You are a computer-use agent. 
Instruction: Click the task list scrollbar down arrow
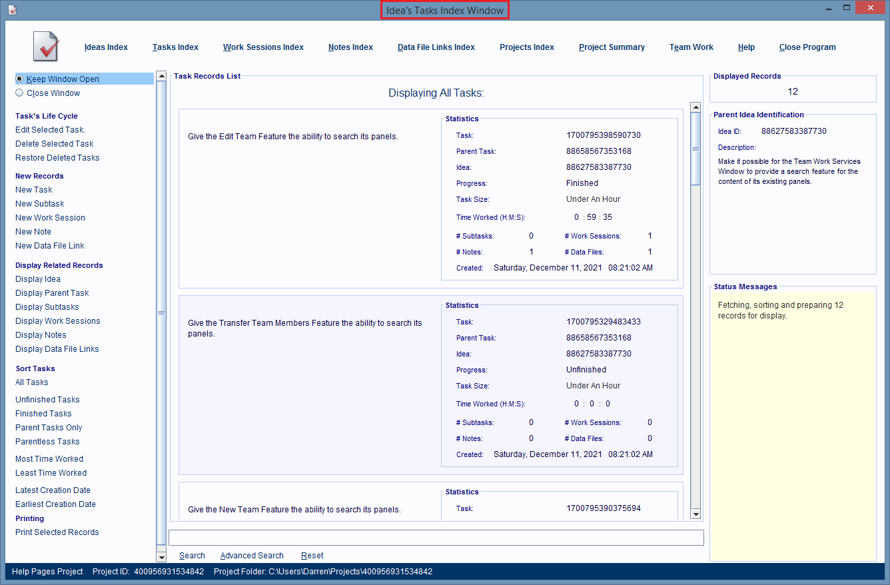[695, 514]
